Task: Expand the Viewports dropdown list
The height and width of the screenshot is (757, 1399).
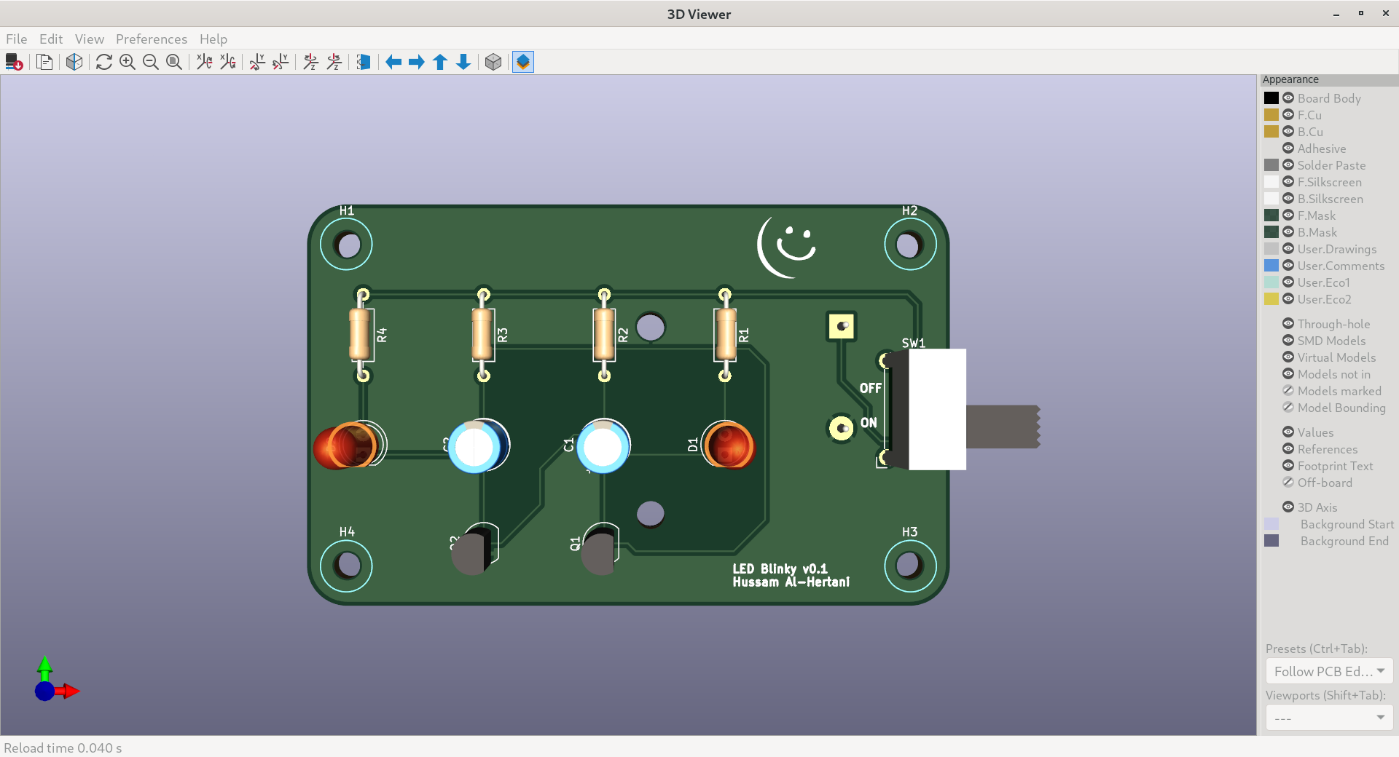Action: pyautogui.click(x=1329, y=718)
